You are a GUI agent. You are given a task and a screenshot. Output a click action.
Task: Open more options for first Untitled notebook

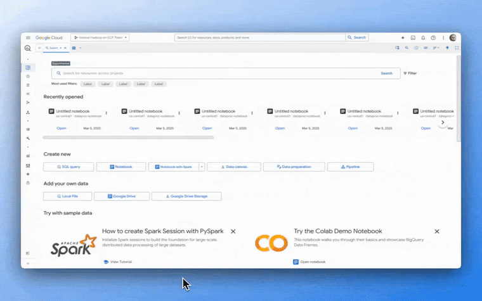click(x=106, y=113)
